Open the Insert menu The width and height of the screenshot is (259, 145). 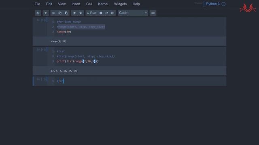tap(76, 4)
